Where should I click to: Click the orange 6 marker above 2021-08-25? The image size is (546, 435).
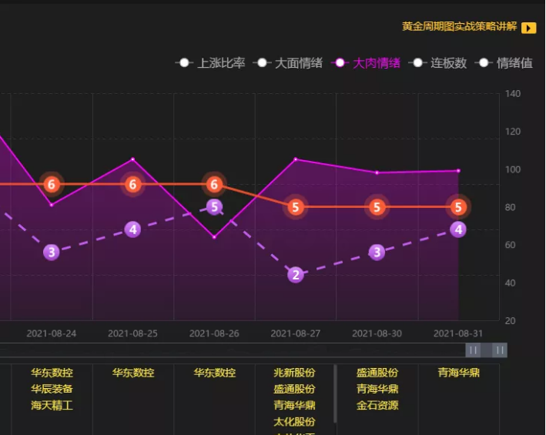[132, 185]
